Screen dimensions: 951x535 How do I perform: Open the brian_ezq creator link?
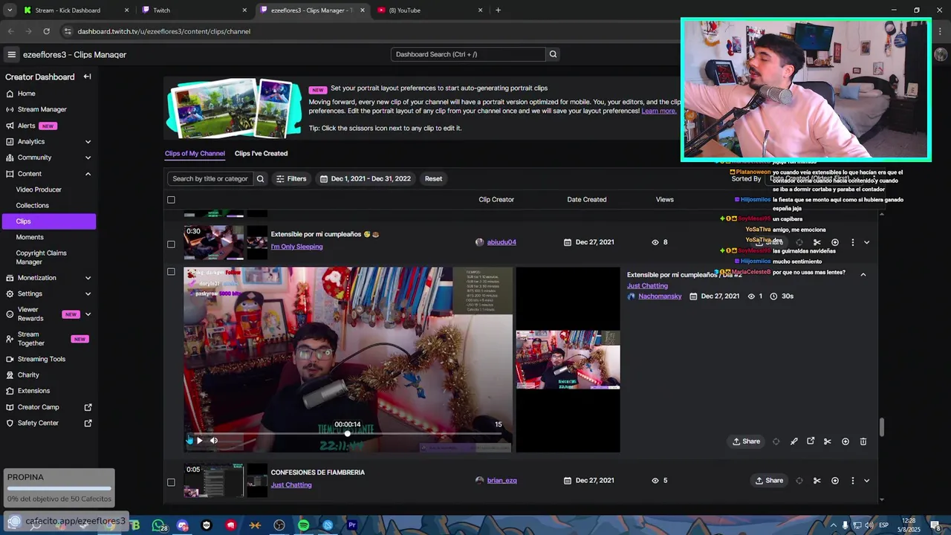pyautogui.click(x=502, y=481)
